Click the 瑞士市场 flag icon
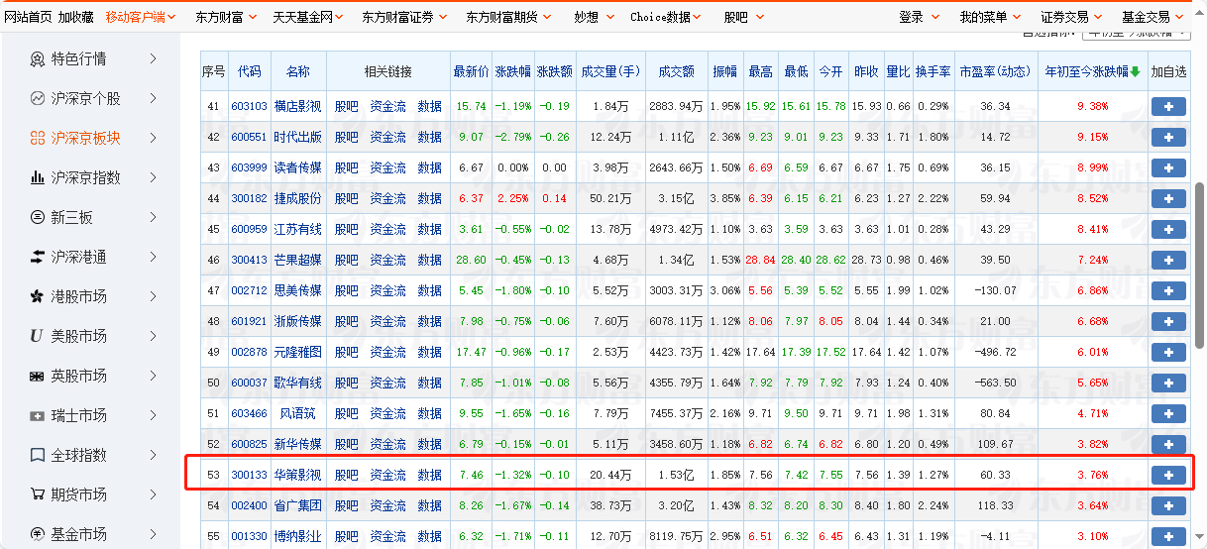Image resolution: width=1207 pixels, height=549 pixels. 38,415
